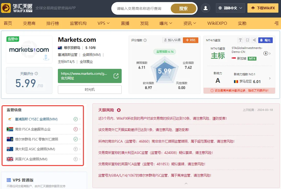This screenshot has width=281, height=189.
Task: Open the hamburger menu in navigation bar
Action: [x=277, y=23]
